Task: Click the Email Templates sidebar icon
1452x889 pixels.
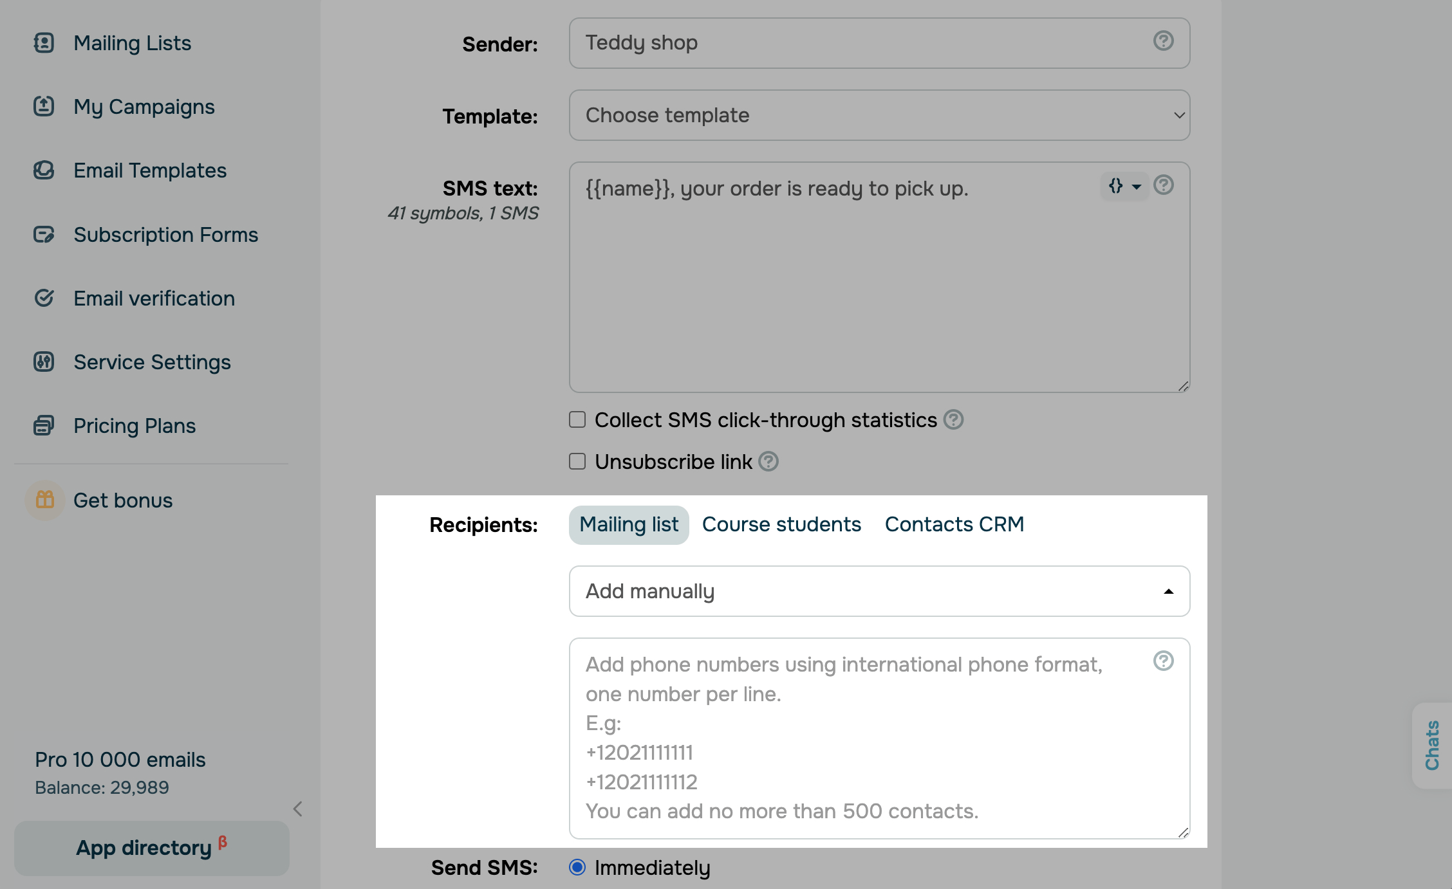Action: pos(44,170)
